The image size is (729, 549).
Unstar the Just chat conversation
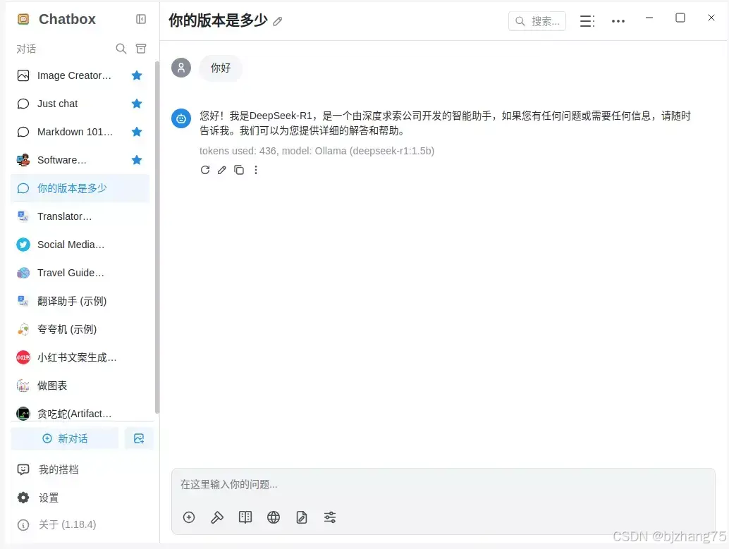click(137, 104)
